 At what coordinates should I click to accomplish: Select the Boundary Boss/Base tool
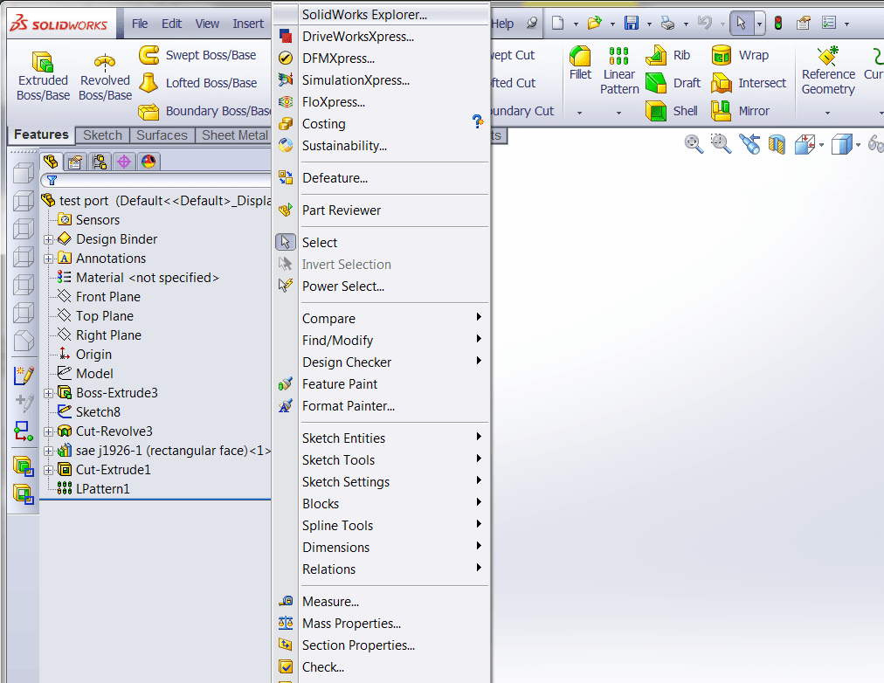(x=204, y=111)
